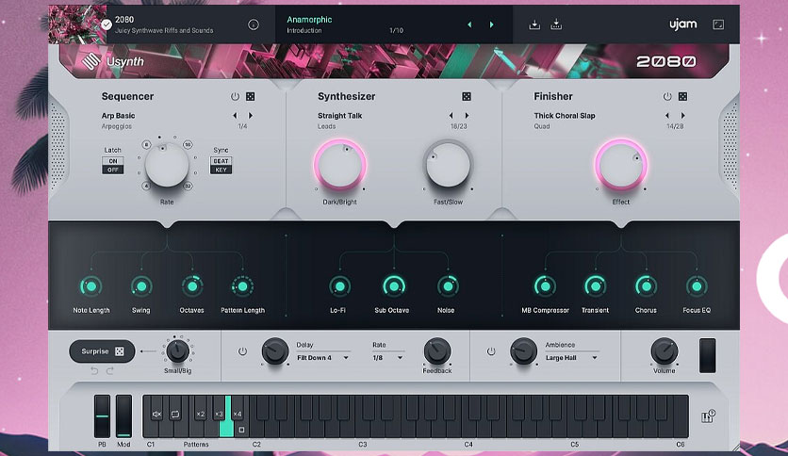788x456 pixels.
Task: Select the x4 pattern key
Action: [x=238, y=415]
